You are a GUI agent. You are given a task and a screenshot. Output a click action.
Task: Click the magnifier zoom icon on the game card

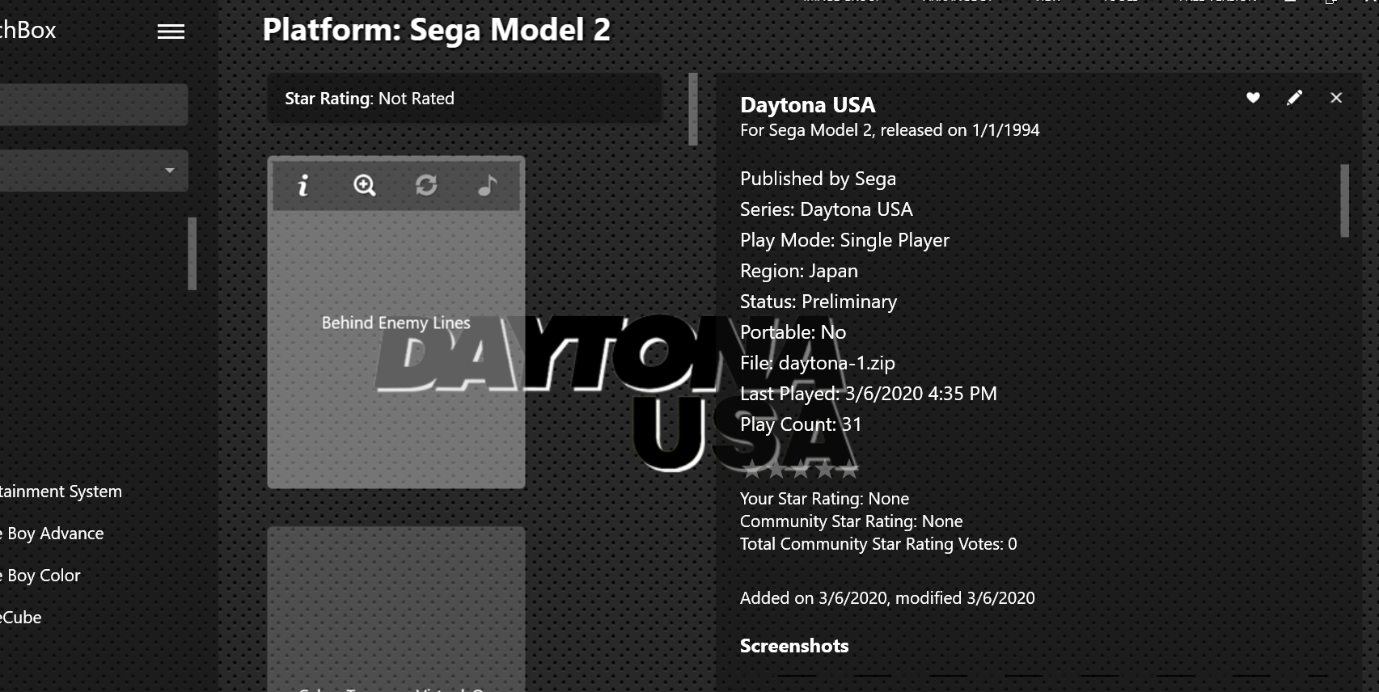[365, 186]
